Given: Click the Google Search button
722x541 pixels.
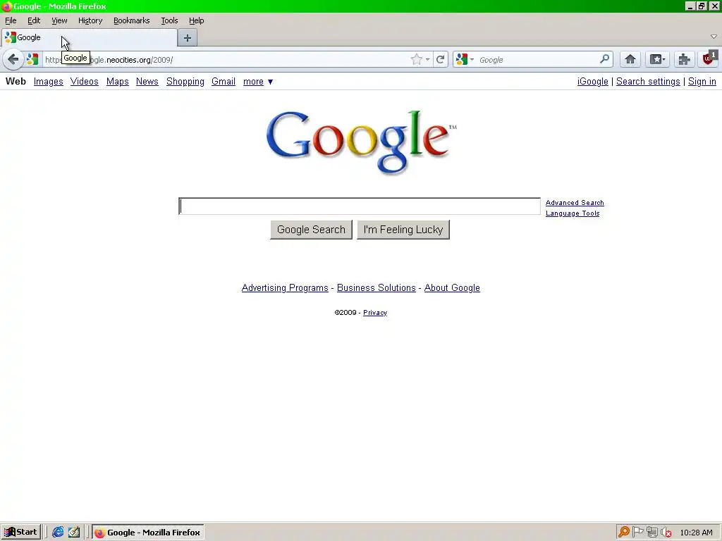Looking at the screenshot, I should 311,230.
